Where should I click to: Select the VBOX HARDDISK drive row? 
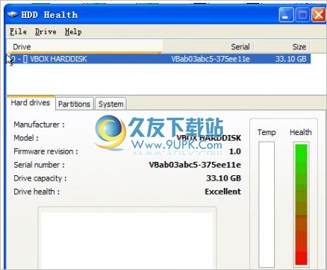(x=159, y=59)
